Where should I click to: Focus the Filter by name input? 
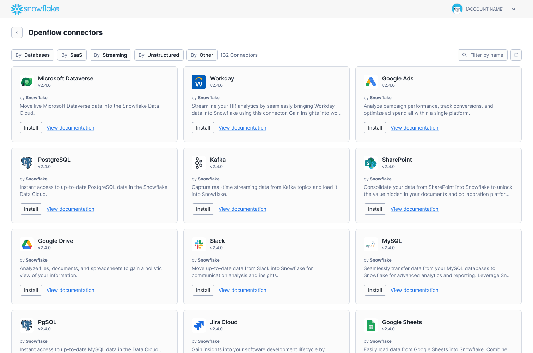coord(483,55)
